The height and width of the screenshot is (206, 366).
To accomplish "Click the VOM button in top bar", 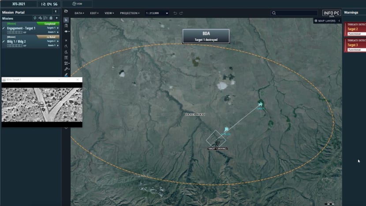I will (x=77, y=4).
